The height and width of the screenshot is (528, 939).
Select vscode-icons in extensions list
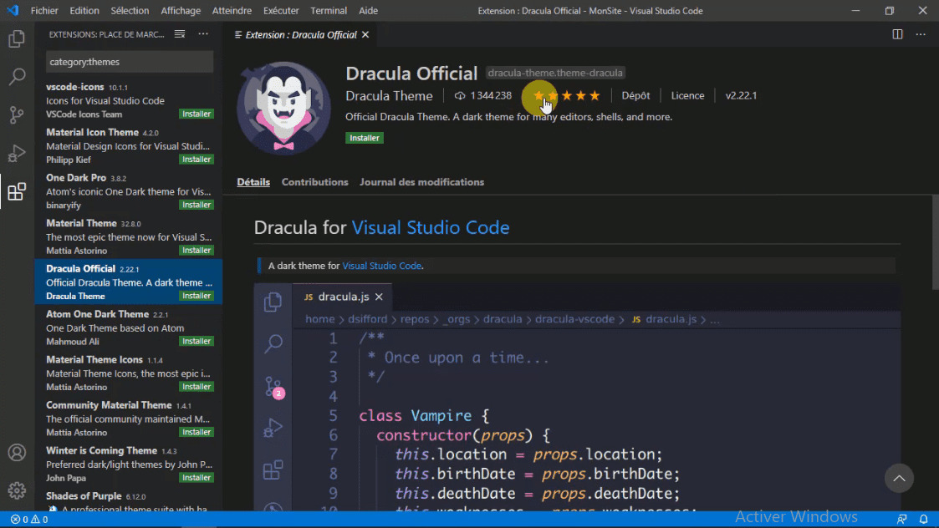click(129, 100)
